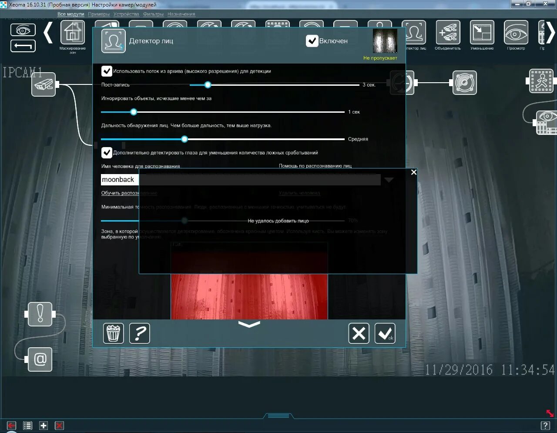Switch to the Фильтры tab
The width and height of the screenshot is (557, 433).
[153, 14]
